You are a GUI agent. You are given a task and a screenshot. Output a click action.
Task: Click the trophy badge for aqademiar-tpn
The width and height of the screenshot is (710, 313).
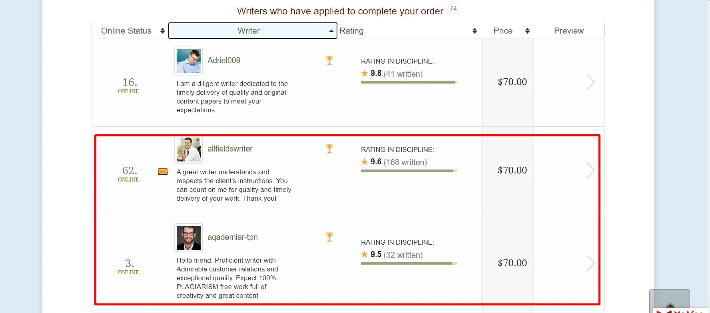(x=329, y=237)
